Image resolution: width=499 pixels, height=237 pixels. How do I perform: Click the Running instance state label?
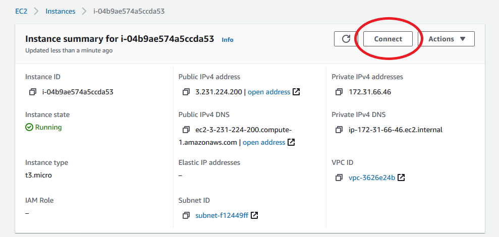point(48,128)
